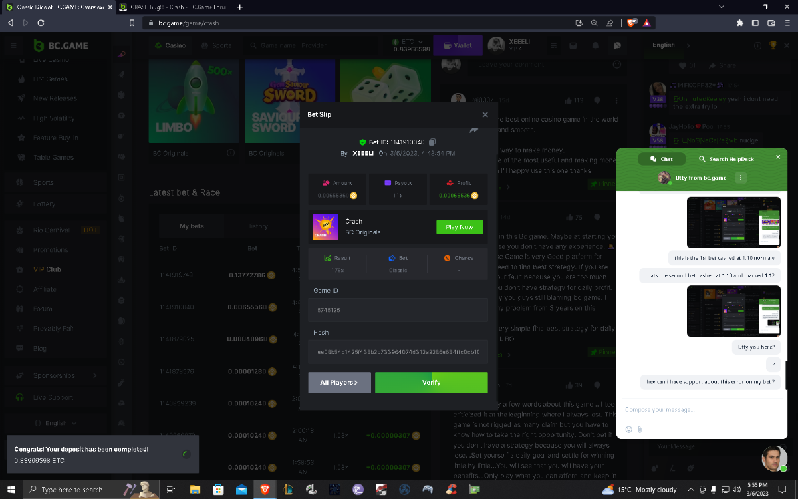Open chat options three-dot menu

[741, 178]
